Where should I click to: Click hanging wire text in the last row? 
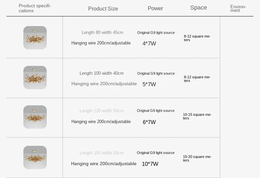[x=104, y=164]
